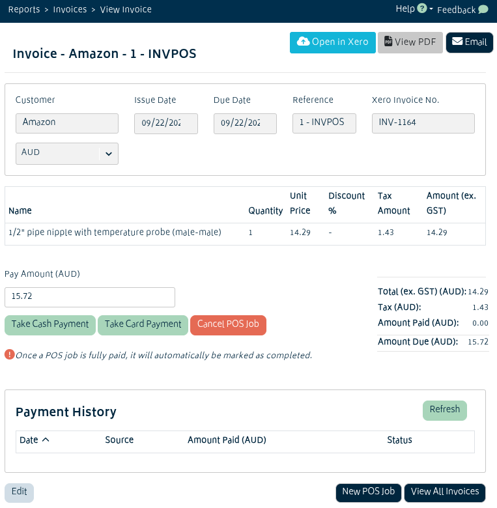497x508 pixels.
Task: Click the Pay Amount input field
Action: [90, 297]
